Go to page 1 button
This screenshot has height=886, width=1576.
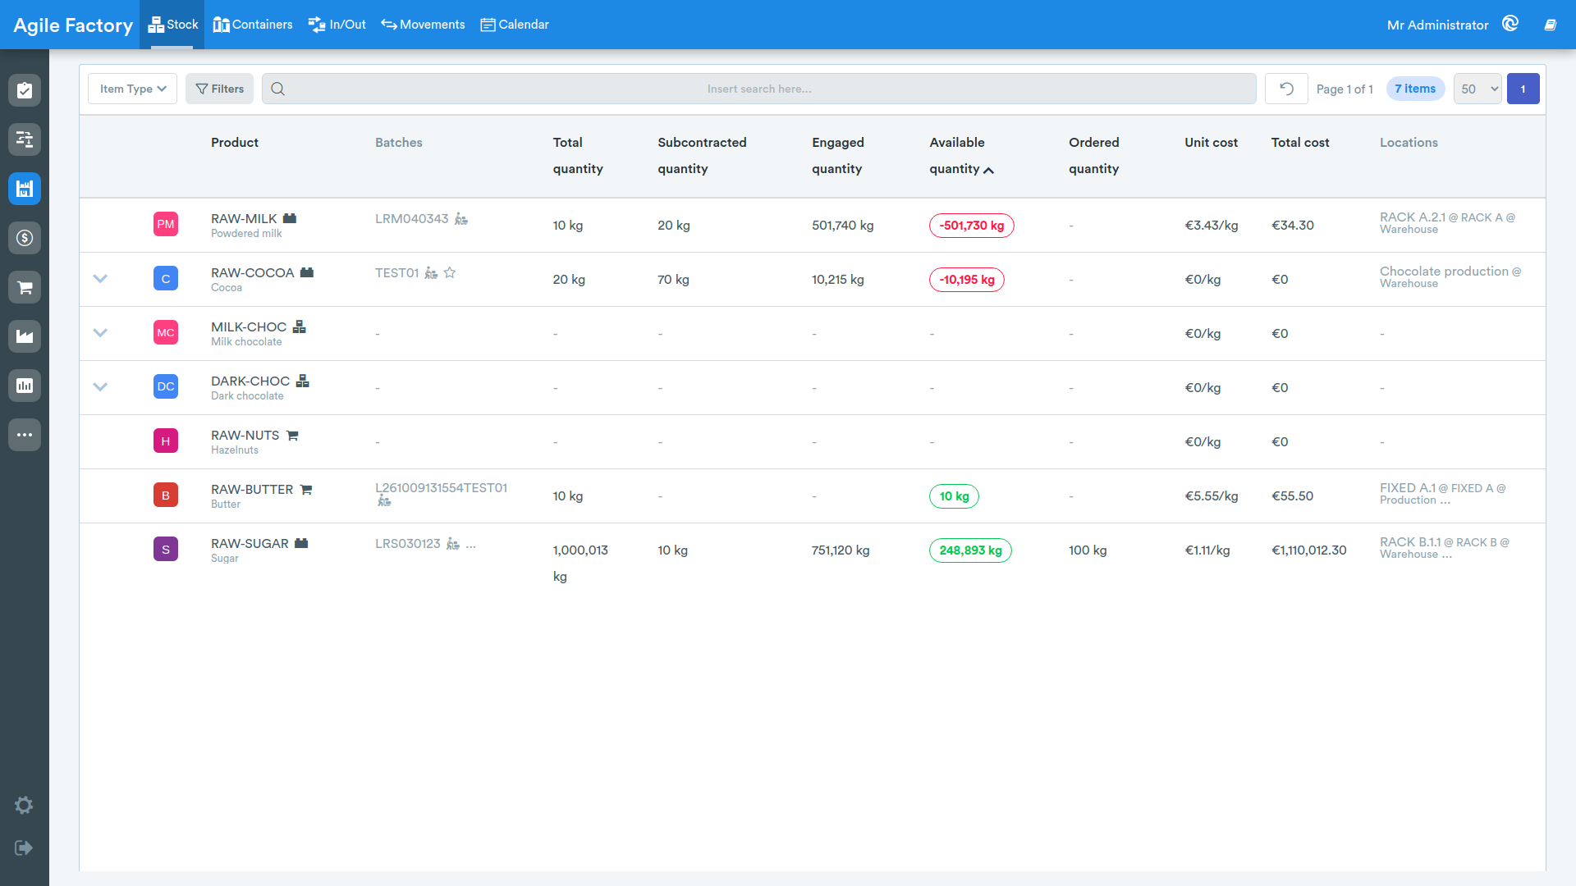tap(1523, 89)
